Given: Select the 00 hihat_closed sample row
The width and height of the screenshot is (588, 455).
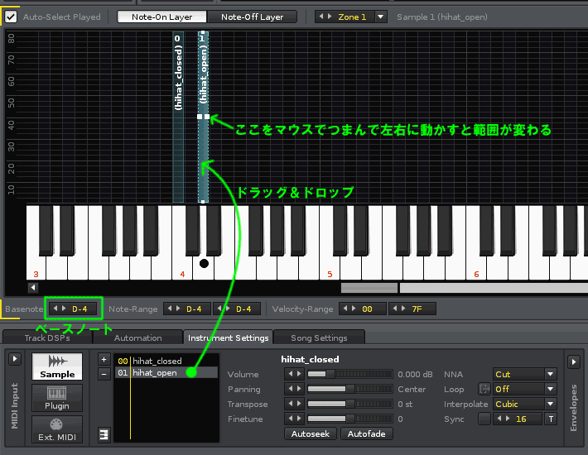Looking at the screenshot, I should (x=166, y=361).
